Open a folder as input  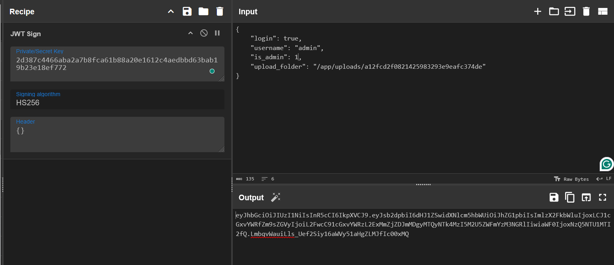tap(554, 12)
